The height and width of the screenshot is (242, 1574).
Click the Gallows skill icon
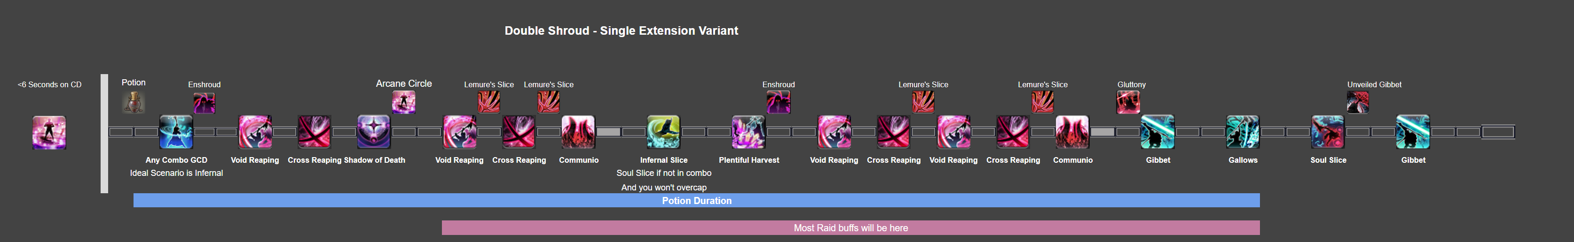[x=1243, y=132]
